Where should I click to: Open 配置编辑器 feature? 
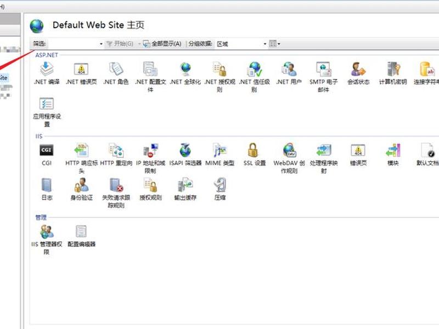(81, 236)
